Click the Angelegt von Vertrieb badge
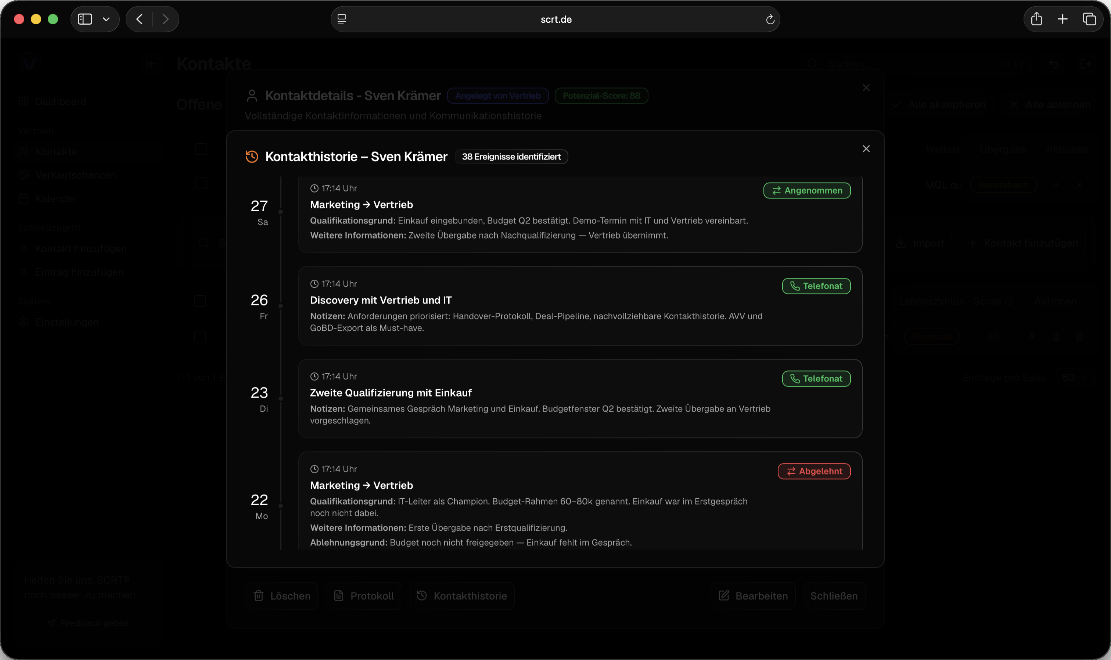 tap(497, 96)
